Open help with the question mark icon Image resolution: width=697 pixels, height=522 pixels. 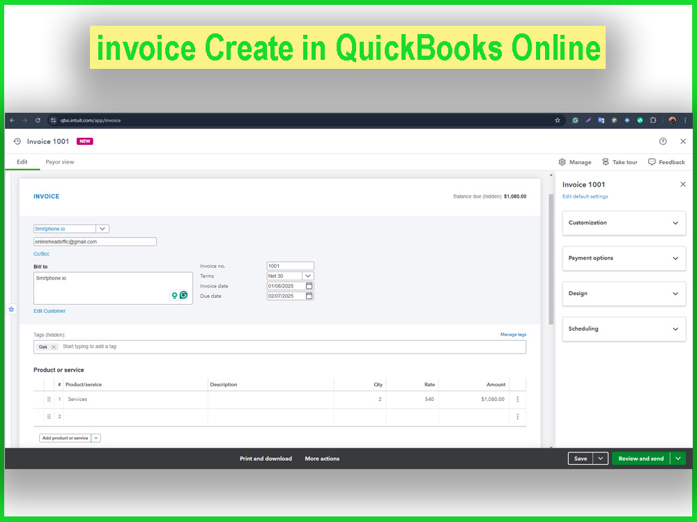663,141
